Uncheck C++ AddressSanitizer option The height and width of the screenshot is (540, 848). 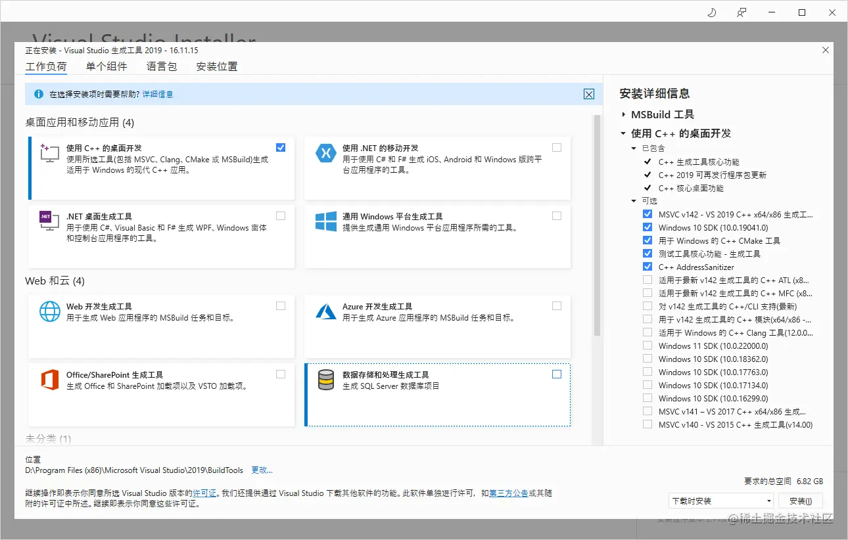(x=647, y=266)
